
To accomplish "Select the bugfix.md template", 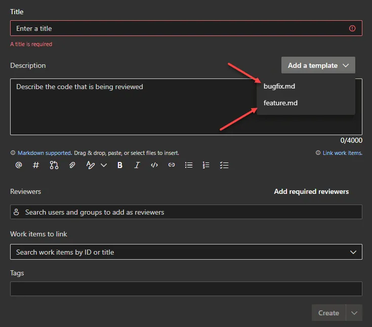I will [306, 86].
